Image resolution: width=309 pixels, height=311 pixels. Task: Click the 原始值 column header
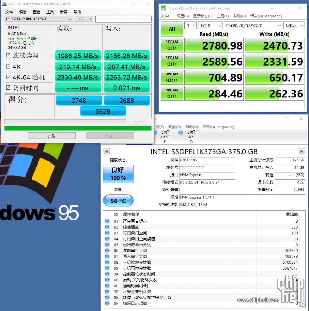[292, 214]
